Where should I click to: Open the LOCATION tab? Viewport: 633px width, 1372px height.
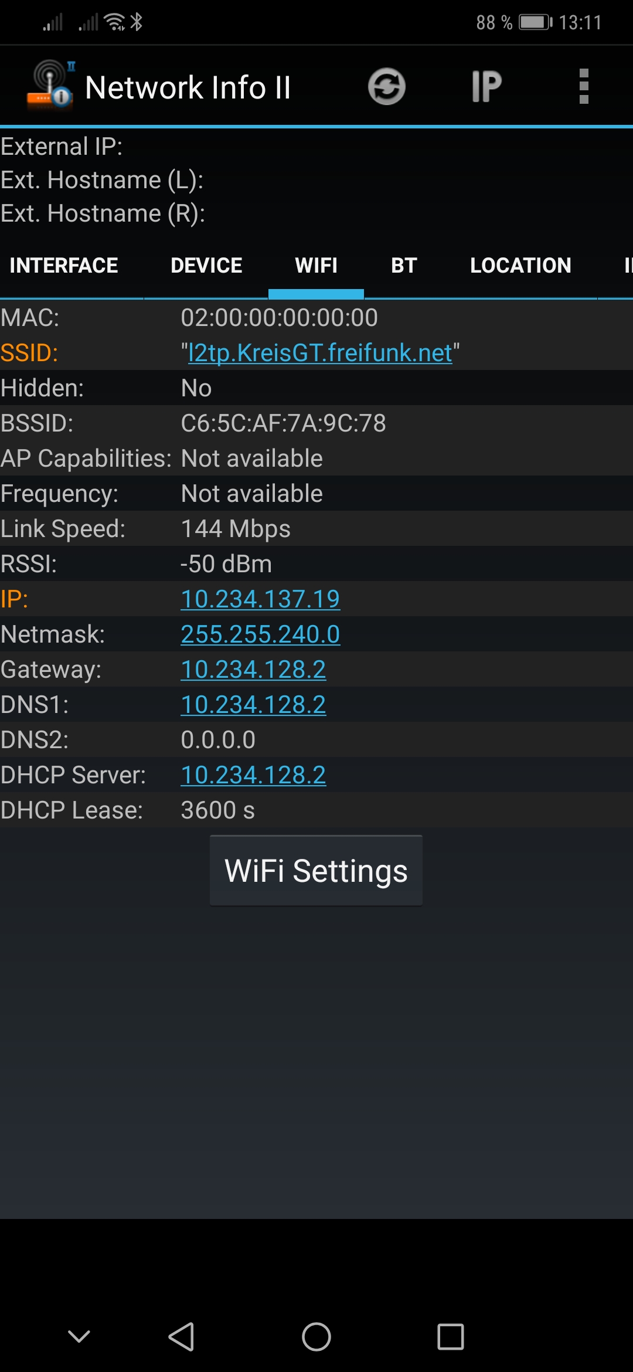[x=520, y=266]
